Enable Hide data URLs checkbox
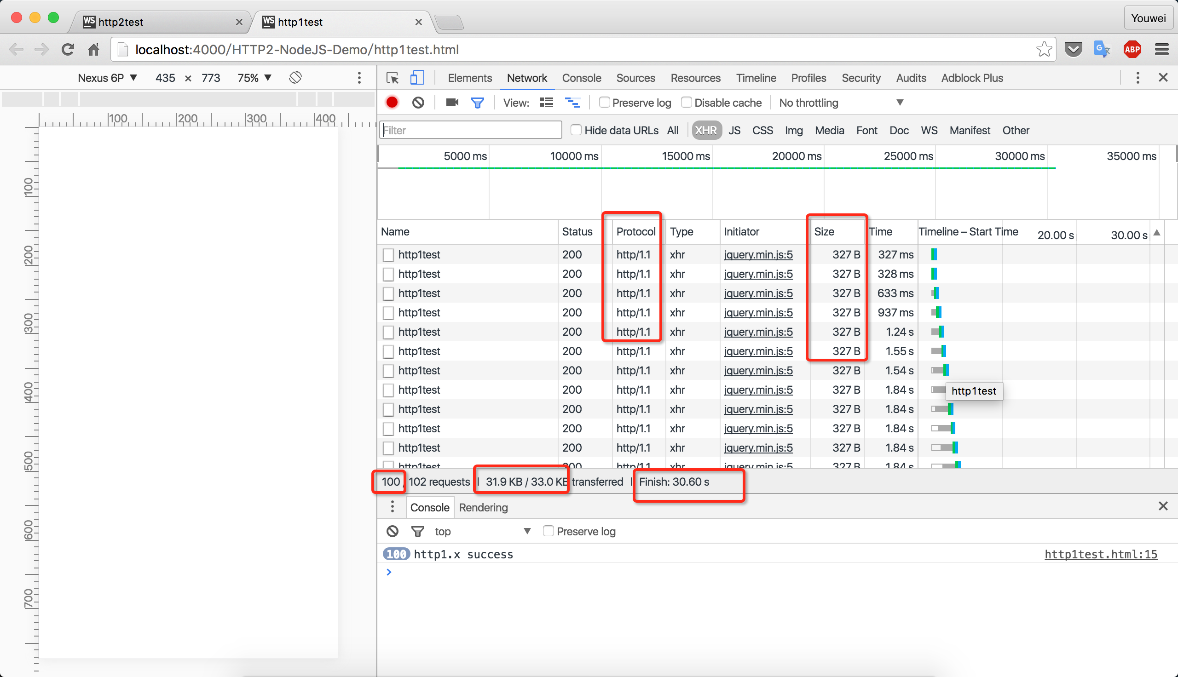 [x=576, y=130]
